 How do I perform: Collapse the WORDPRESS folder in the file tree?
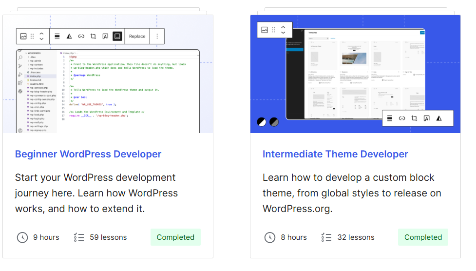33,53
